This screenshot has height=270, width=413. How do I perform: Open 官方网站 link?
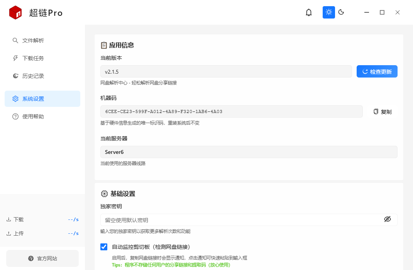[42, 258]
